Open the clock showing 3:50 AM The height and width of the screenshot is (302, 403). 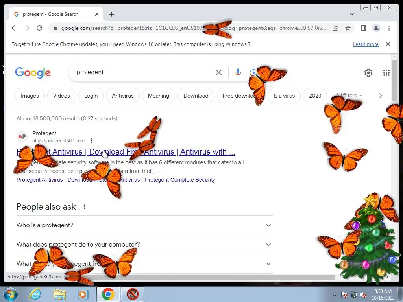[x=383, y=295]
